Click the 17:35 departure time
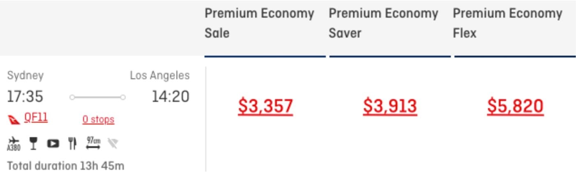The image size is (576, 182). coord(25,97)
